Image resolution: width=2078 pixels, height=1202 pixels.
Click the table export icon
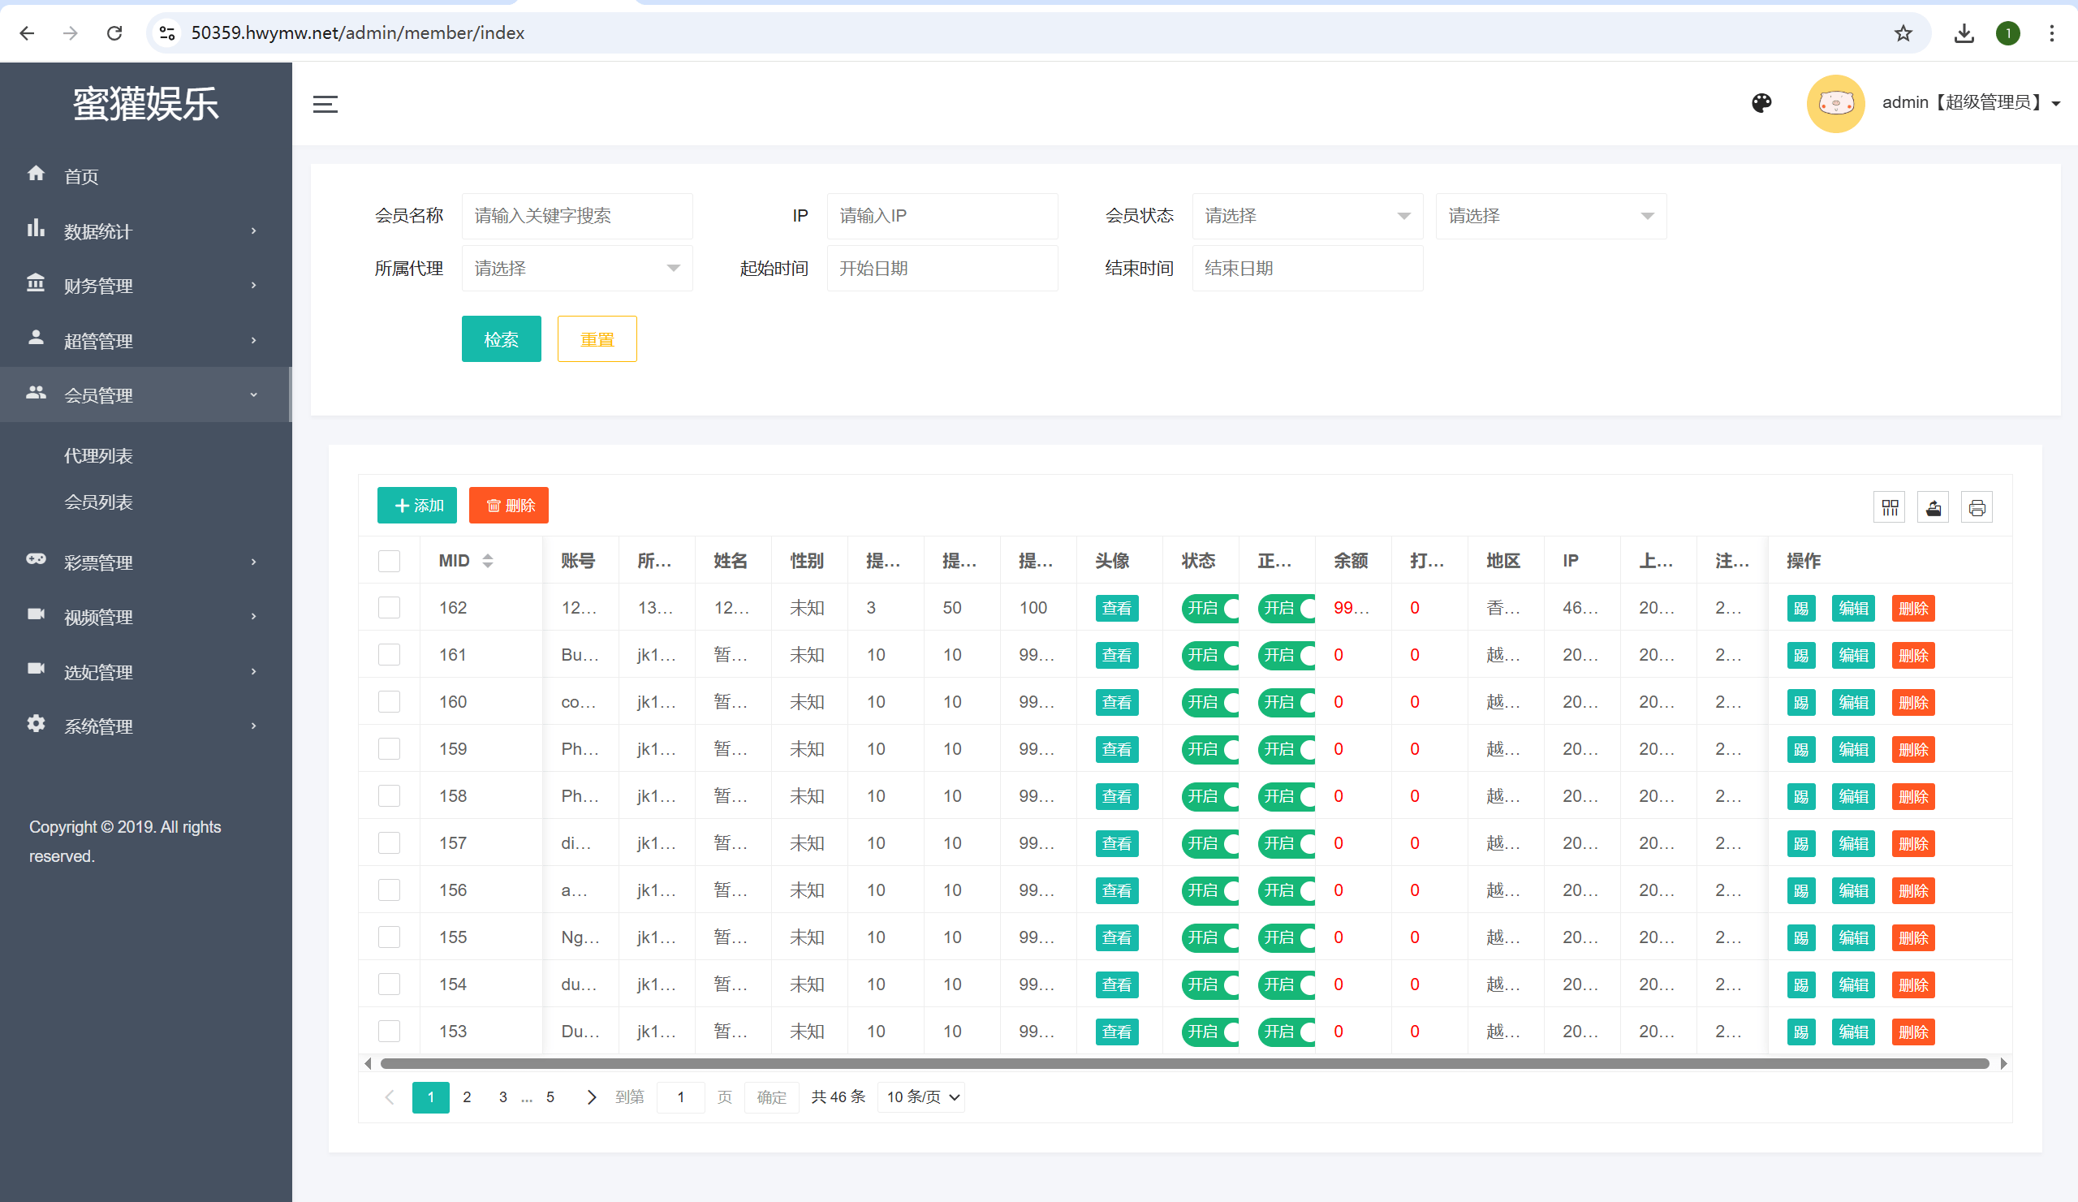(1933, 507)
